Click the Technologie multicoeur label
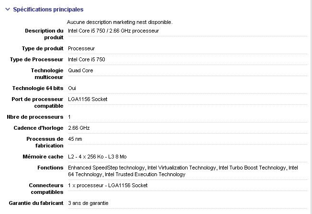312x214 pixels. (46, 74)
